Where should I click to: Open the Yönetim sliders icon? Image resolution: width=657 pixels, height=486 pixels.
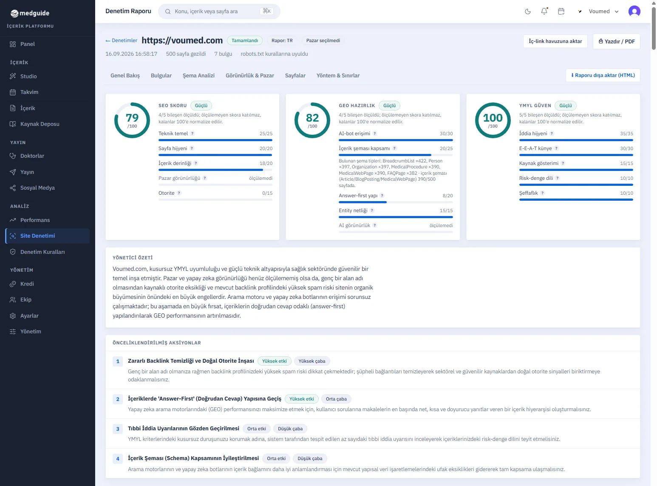13,332
